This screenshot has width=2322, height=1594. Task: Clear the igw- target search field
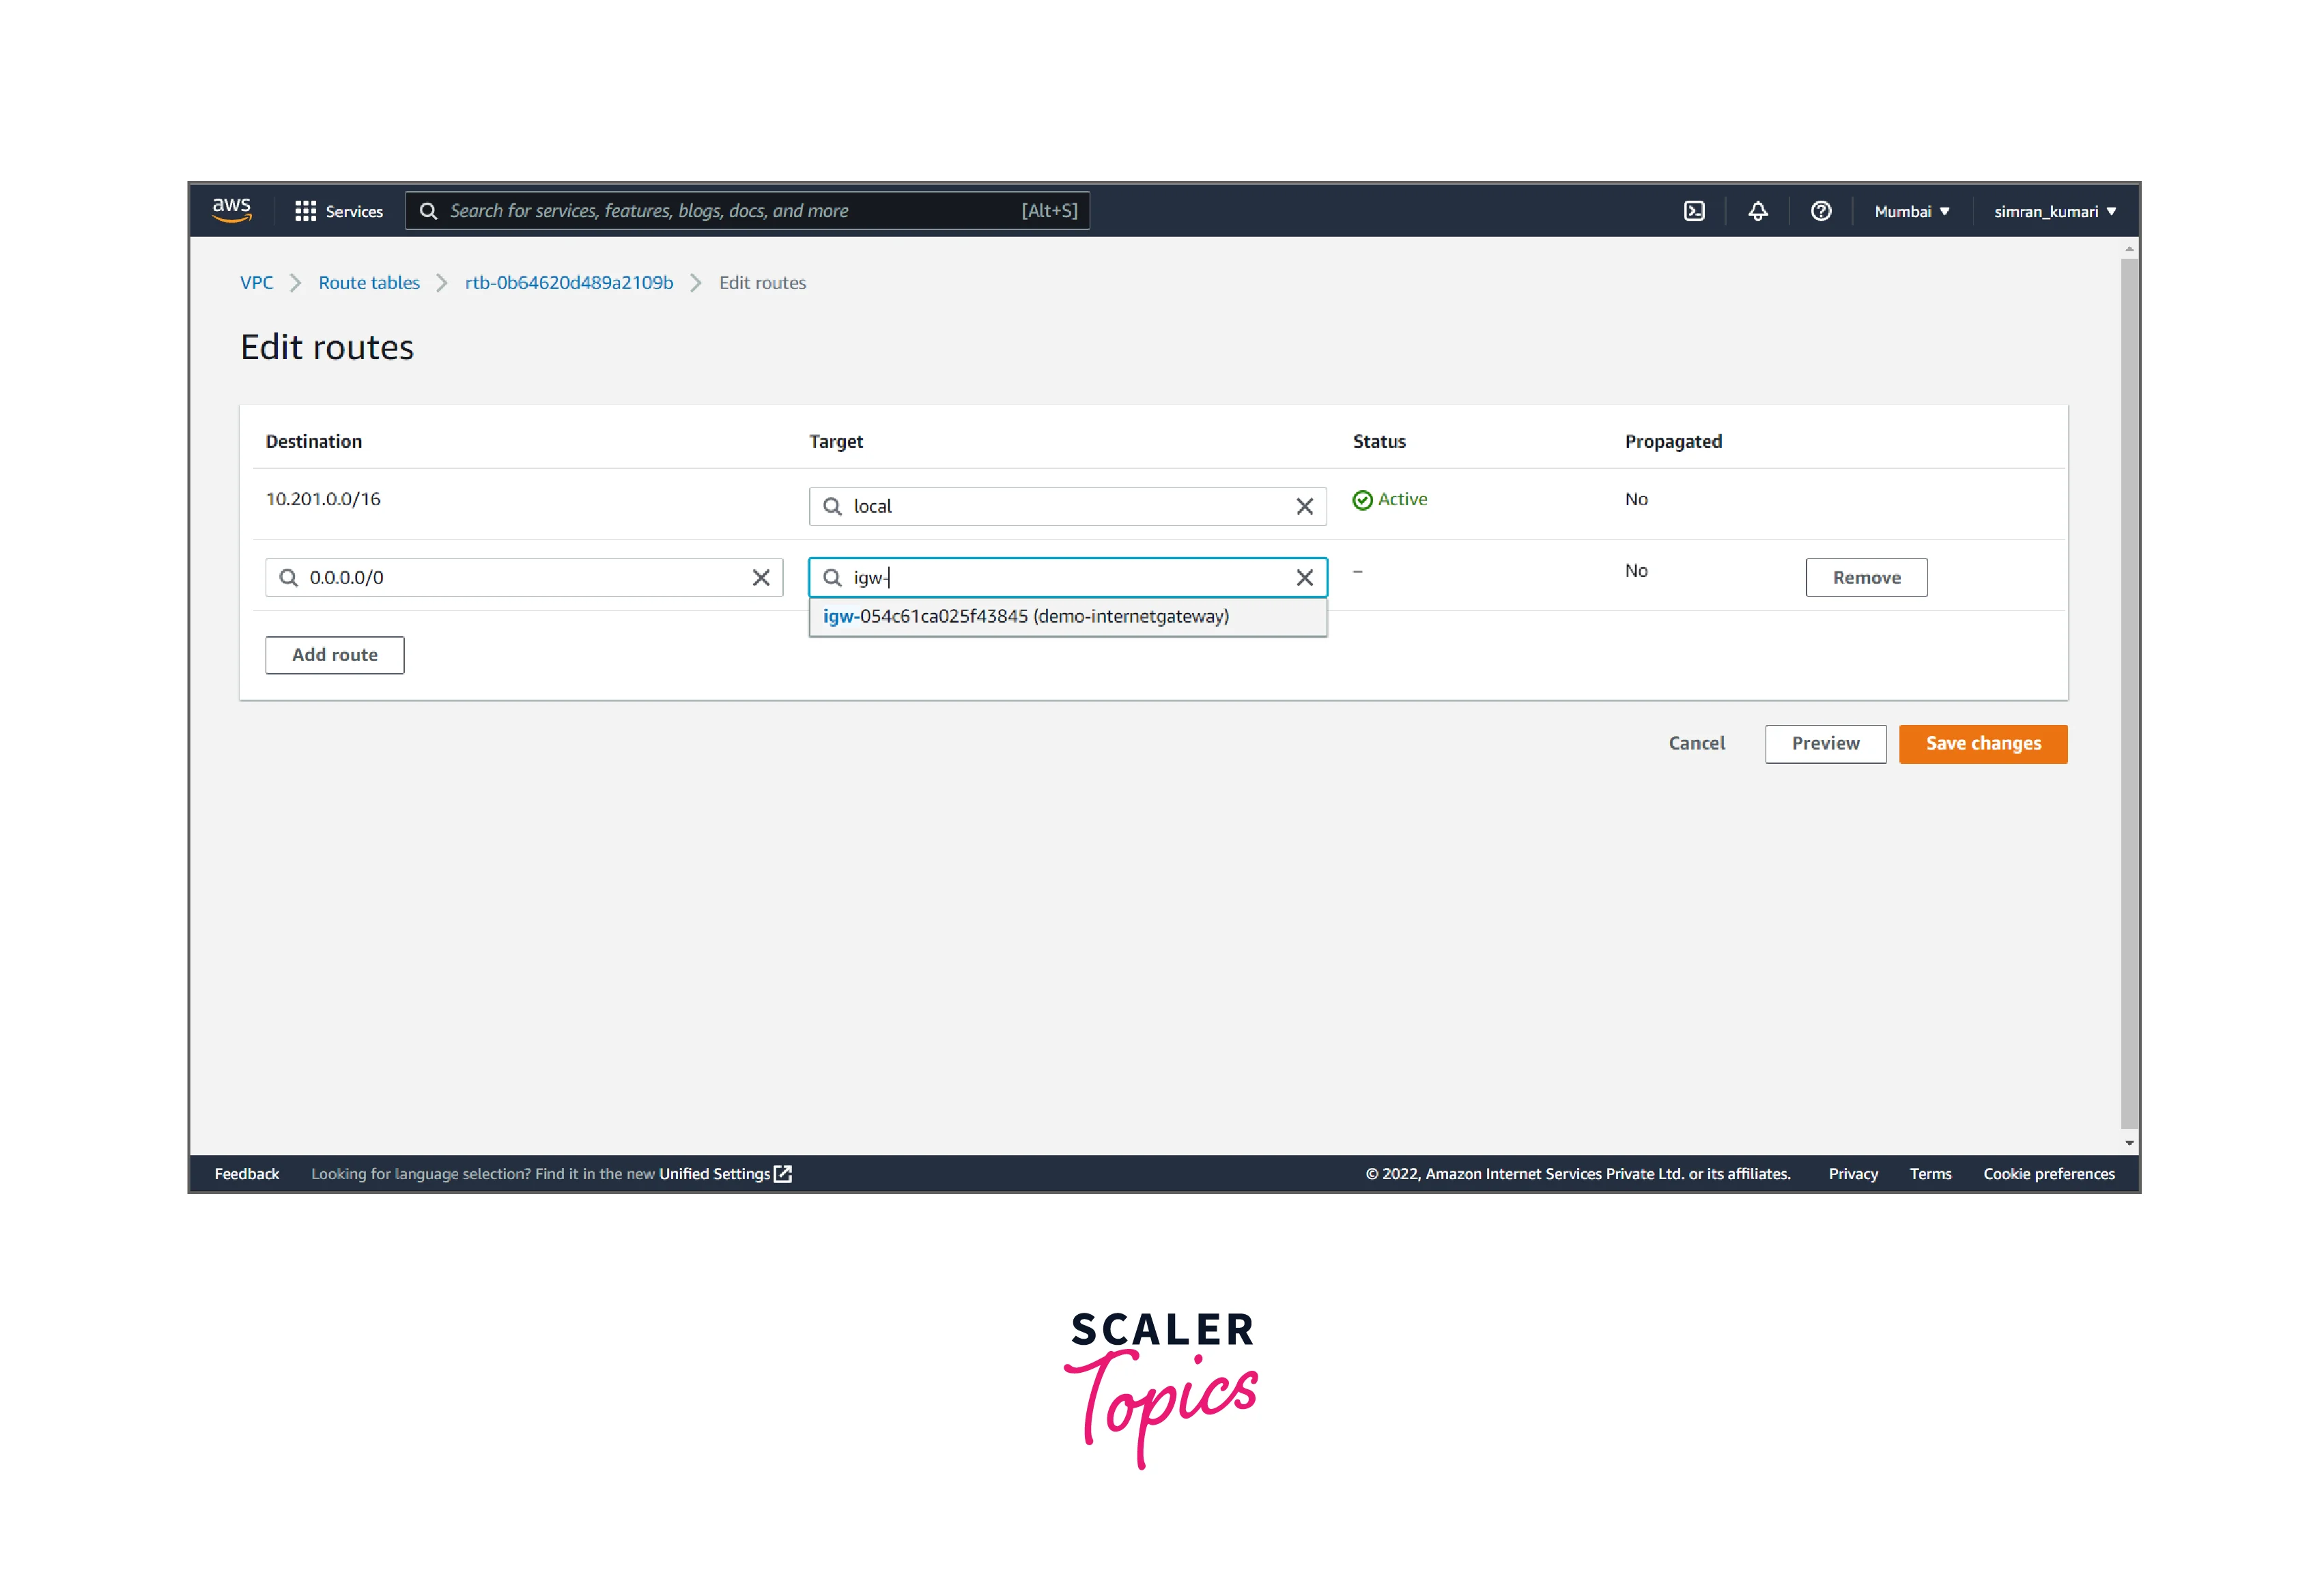[1304, 578]
